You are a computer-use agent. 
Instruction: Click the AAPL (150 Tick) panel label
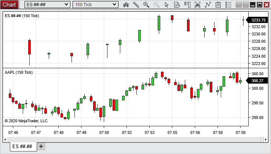[19, 72]
